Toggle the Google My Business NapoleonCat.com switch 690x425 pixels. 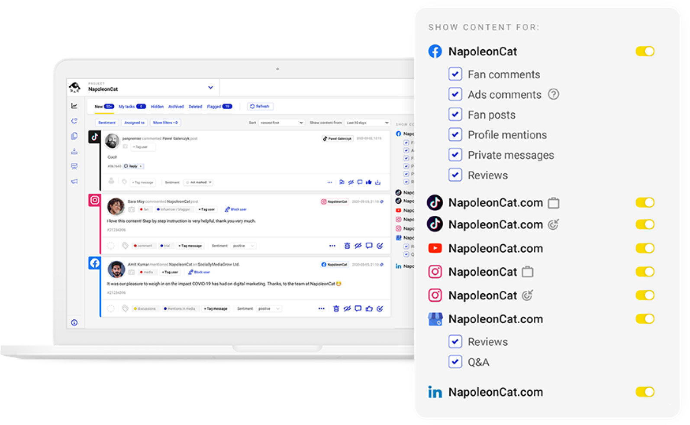(x=645, y=319)
